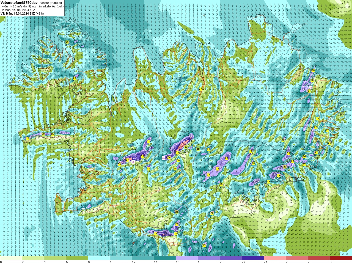The image size is (352, 264).
Task: Click the dark red above-30 m/s legend swatch
Action: point(341,258)
